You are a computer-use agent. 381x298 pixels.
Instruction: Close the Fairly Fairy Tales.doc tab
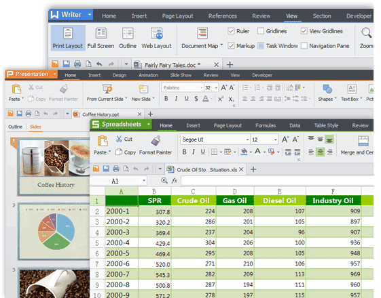(216, 65)
